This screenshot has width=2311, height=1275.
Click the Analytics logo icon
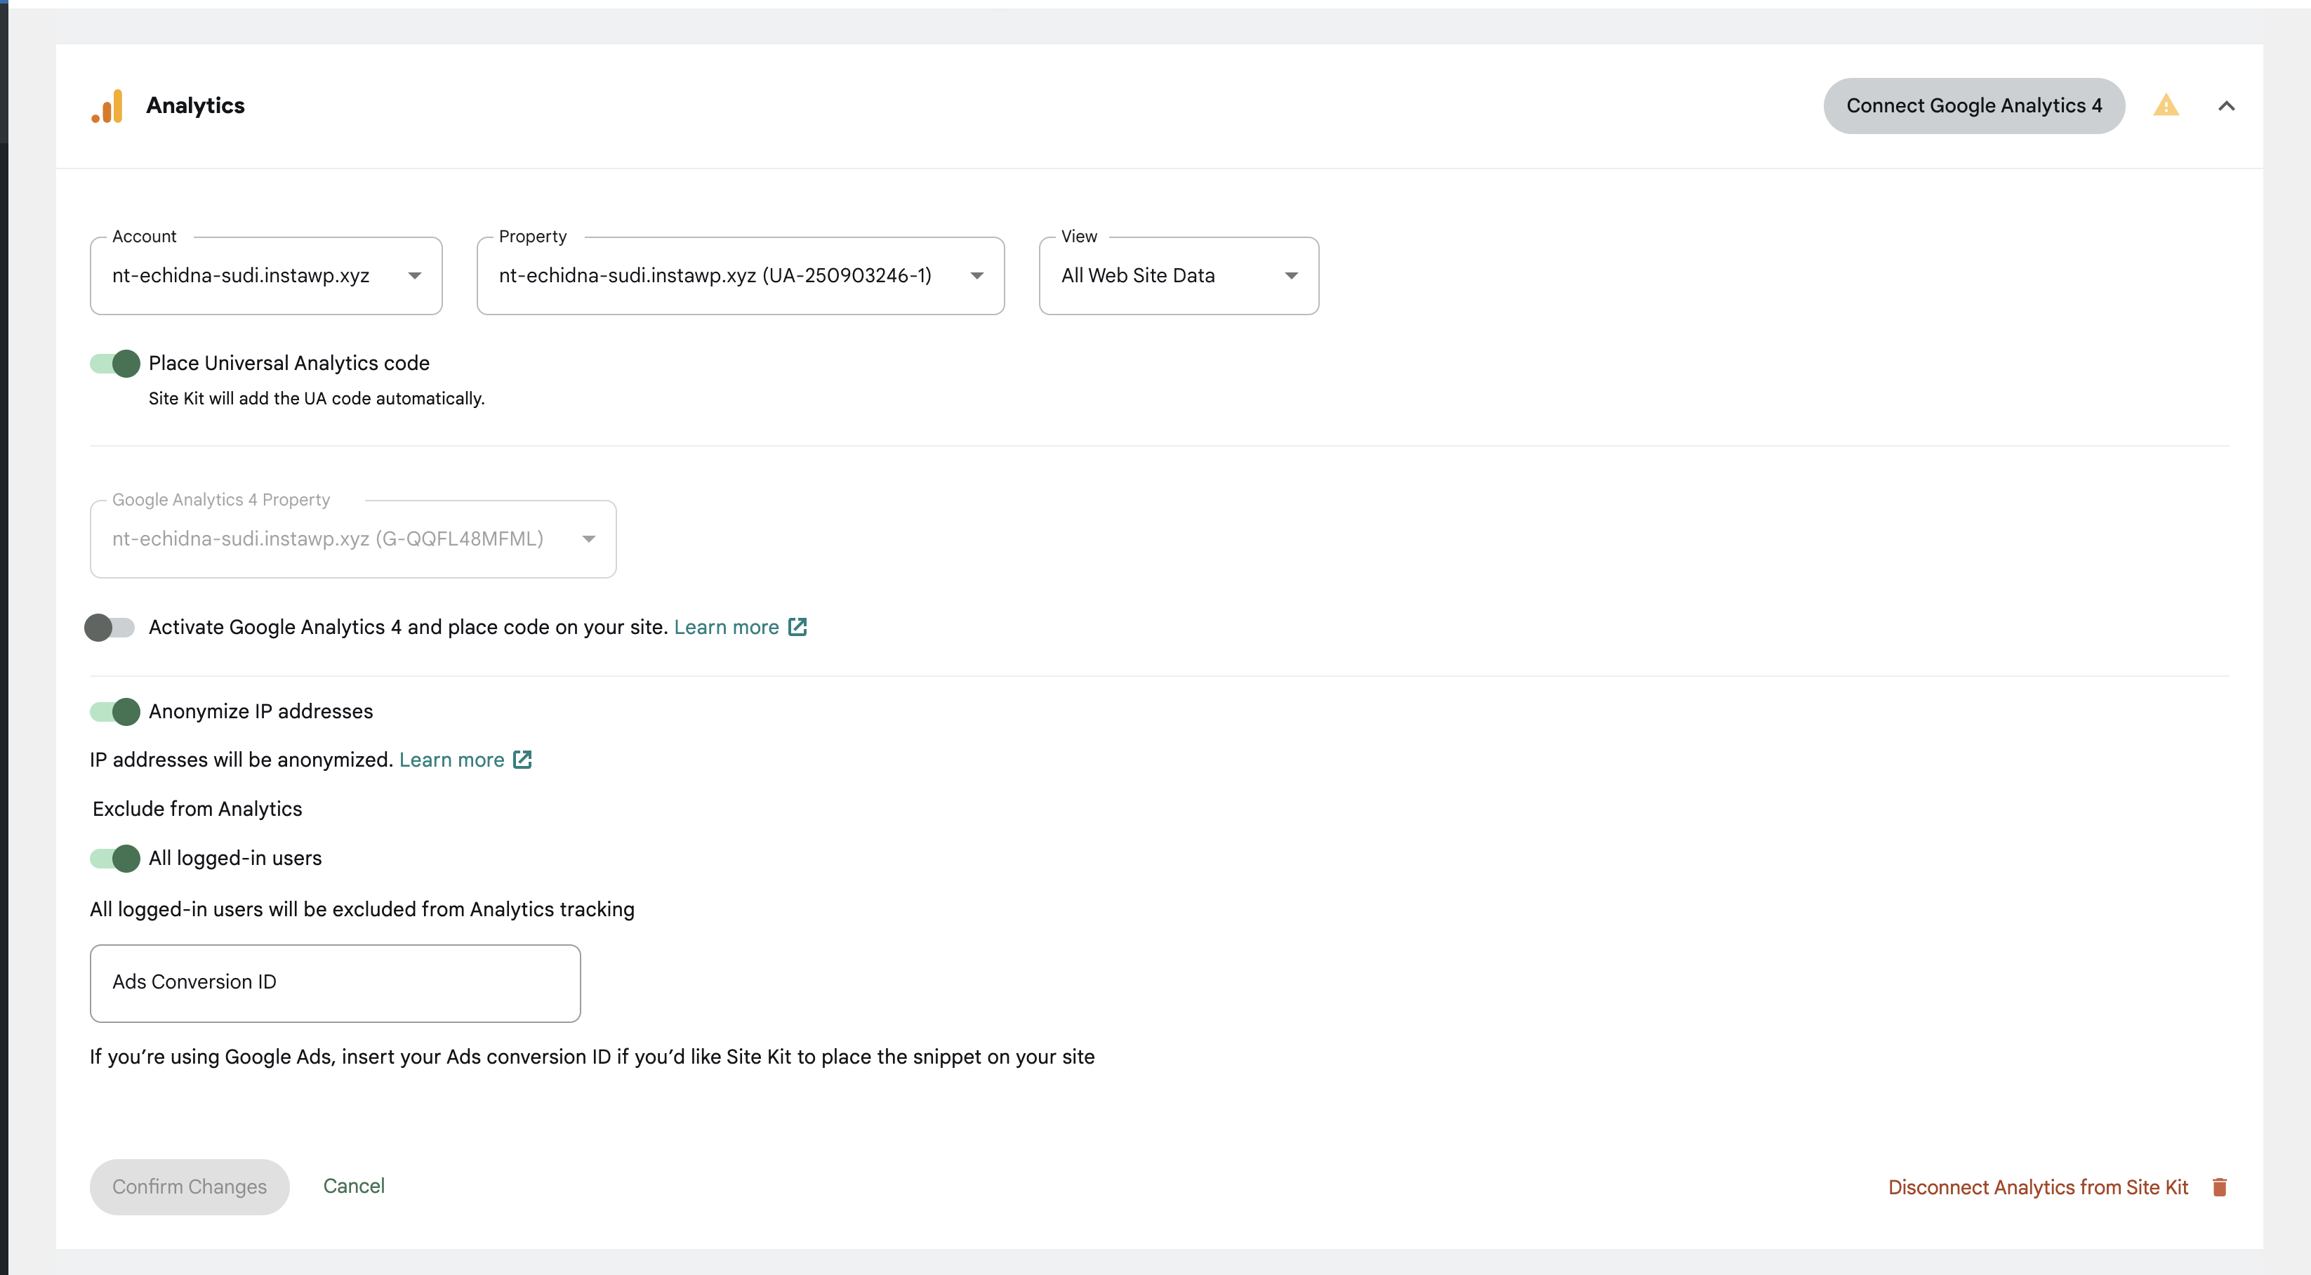tap(107, 105)
